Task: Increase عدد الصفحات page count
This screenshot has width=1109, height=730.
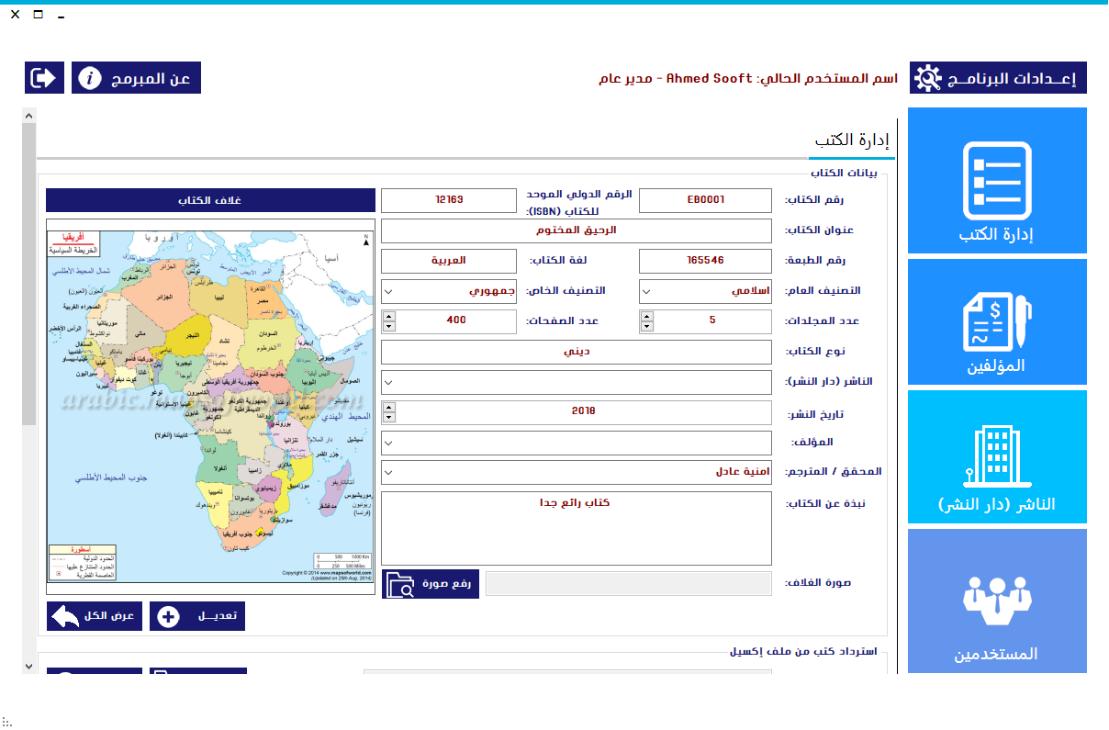Action: (x=389, y=316)
